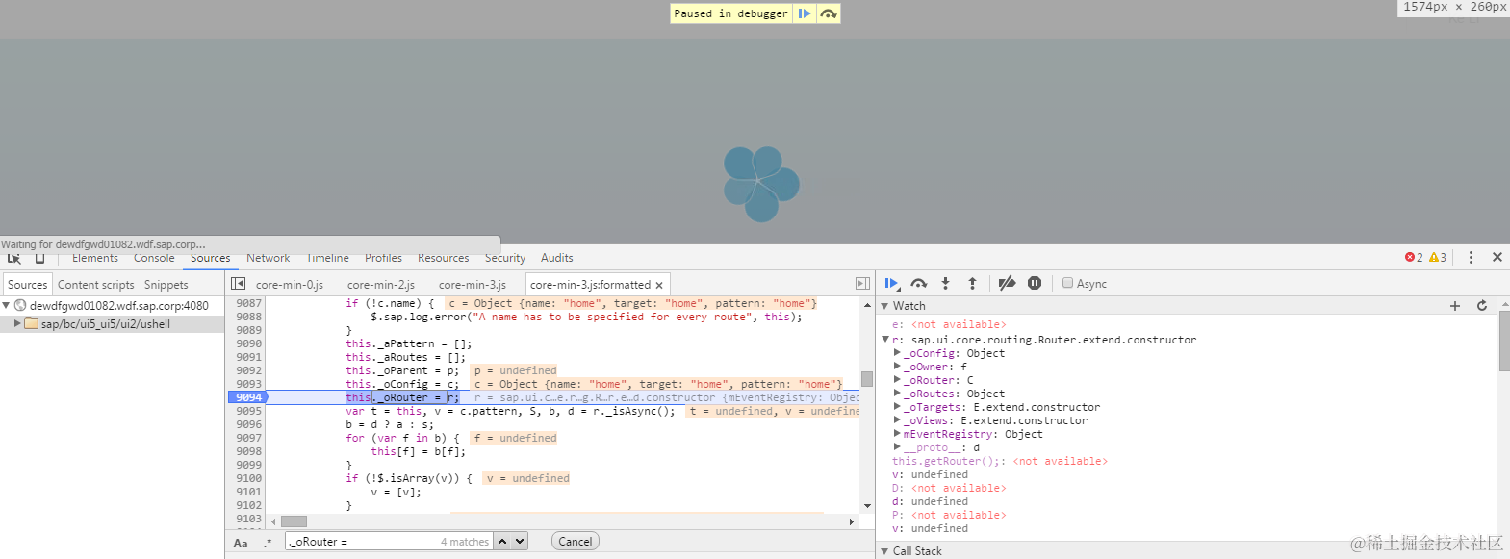Open the core-min-0.js file tab

[290, 285]
